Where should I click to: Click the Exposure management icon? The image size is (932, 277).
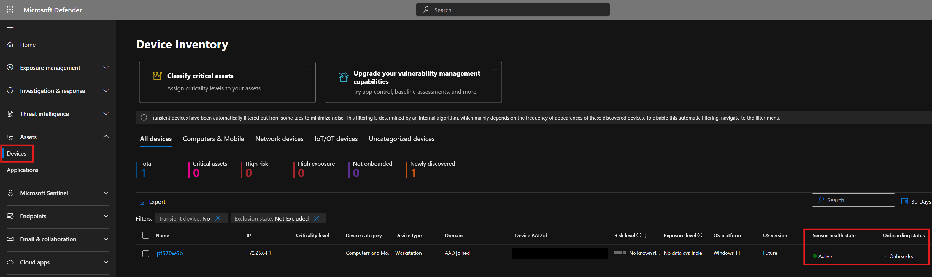tap(10, 67)
